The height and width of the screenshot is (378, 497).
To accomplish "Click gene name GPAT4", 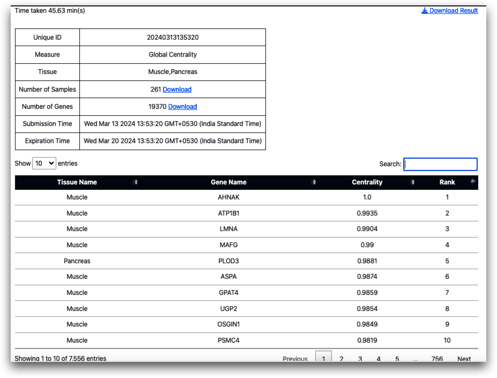I will pos(229,293).
